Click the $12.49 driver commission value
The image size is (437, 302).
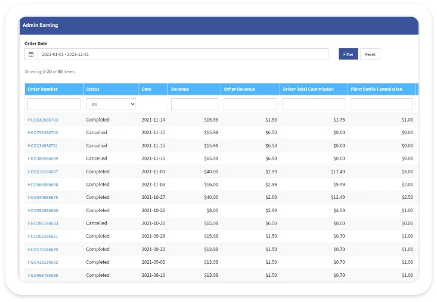[x=338, y=197]
